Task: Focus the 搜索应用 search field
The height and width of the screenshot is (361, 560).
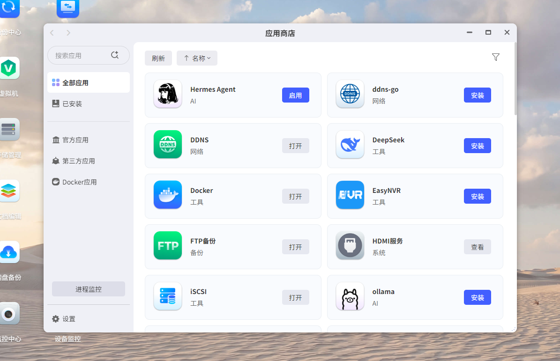Action: point(89,55)
